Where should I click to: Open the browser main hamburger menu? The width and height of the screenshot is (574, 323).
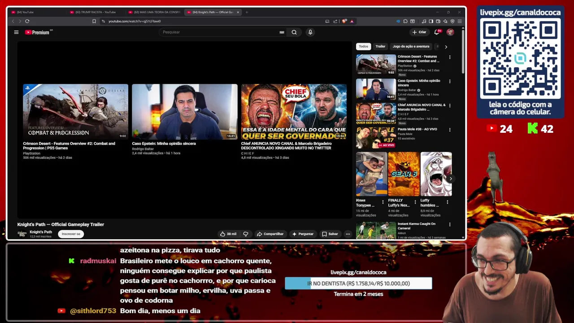(460, 21)
